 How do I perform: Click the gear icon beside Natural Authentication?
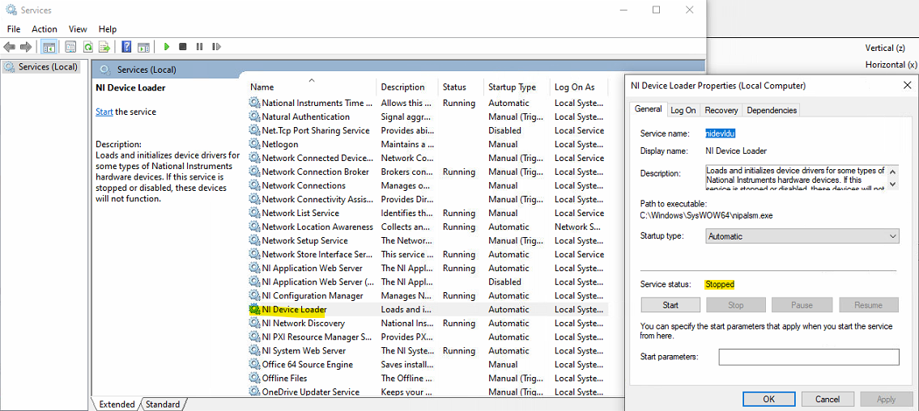[254, 117]
